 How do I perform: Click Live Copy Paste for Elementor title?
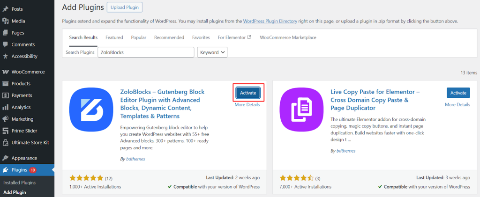[375, 100]
